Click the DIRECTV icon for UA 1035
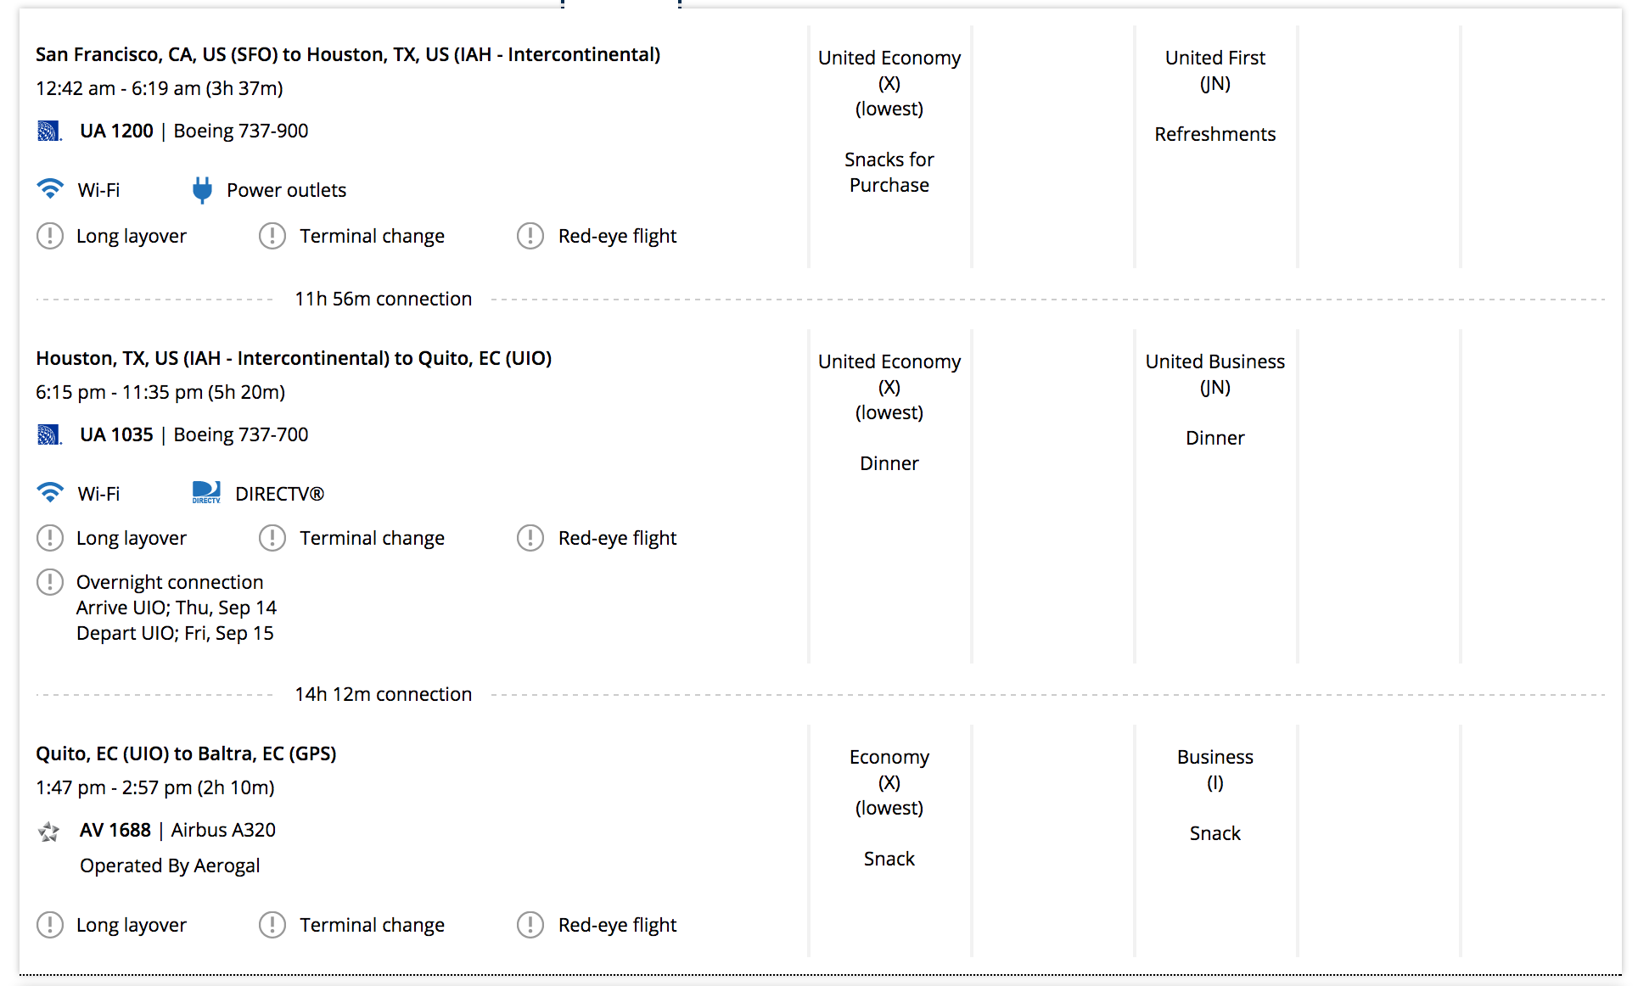This screenshot has height=986, width=1638. click(x=206, y=493)
